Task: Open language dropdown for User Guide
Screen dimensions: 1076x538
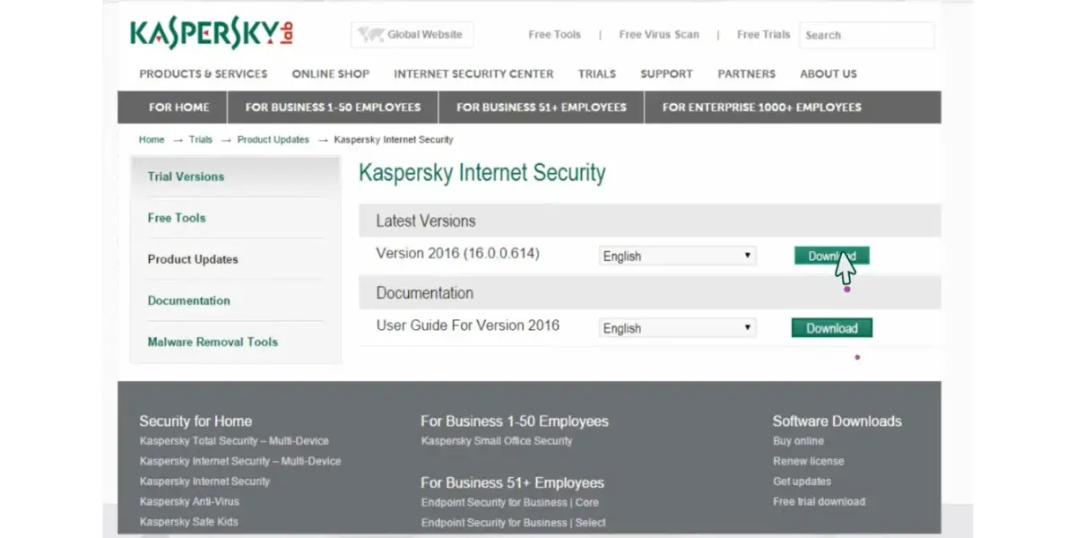Action: click(678, 328)
